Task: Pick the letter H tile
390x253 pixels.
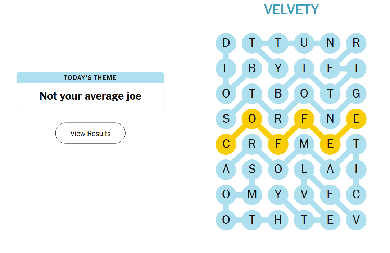Action: pyautogui.click(x=278, y=220)
